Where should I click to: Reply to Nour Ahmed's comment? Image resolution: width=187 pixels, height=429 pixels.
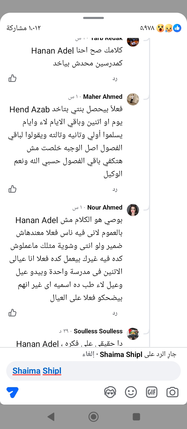click(115, 313)
